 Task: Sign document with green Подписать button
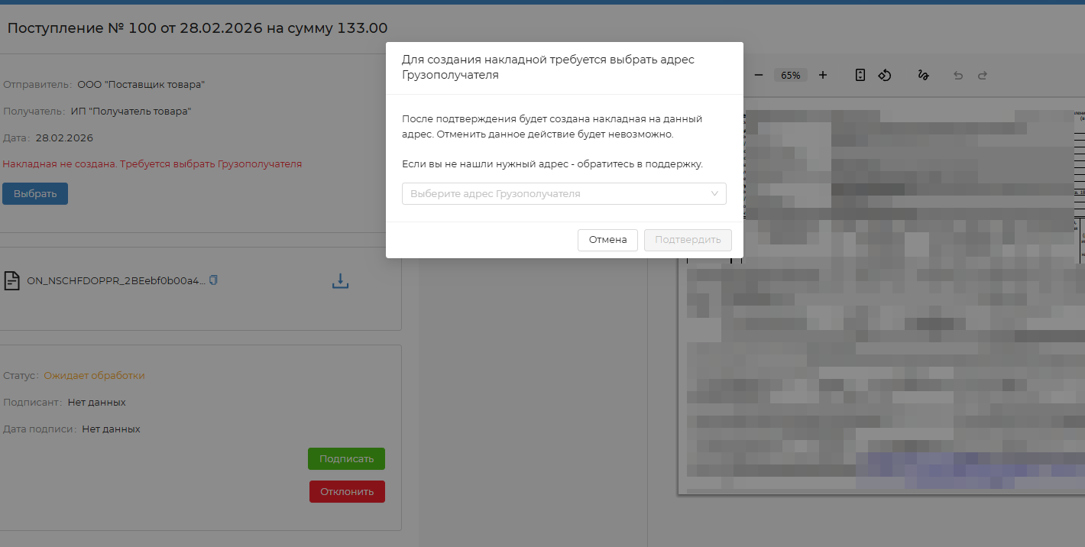pyautogui.click(x=346, y=458)
